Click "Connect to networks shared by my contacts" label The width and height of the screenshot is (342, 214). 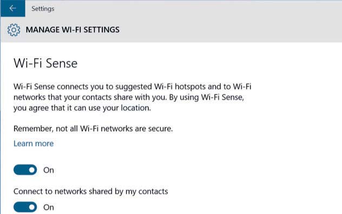point(91,191)
